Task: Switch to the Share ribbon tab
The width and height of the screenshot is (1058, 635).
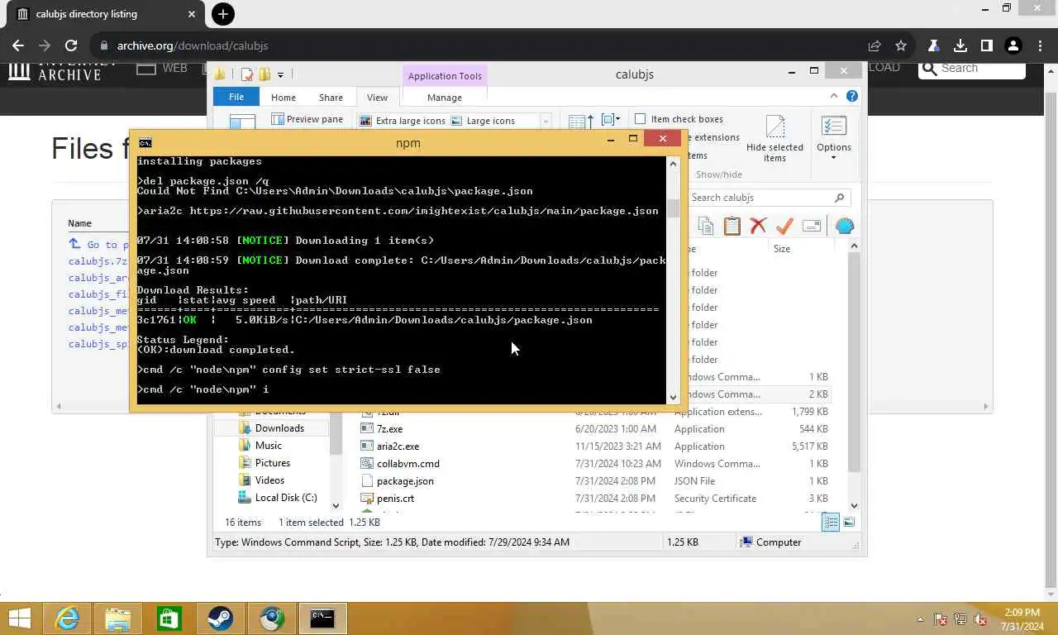Action: tap(331, 98)
